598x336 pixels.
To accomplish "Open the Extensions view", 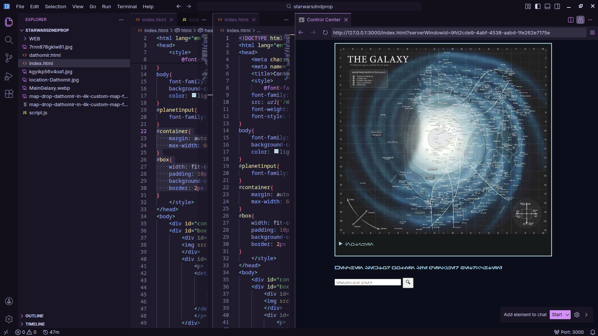I will (x=9, y=94).
